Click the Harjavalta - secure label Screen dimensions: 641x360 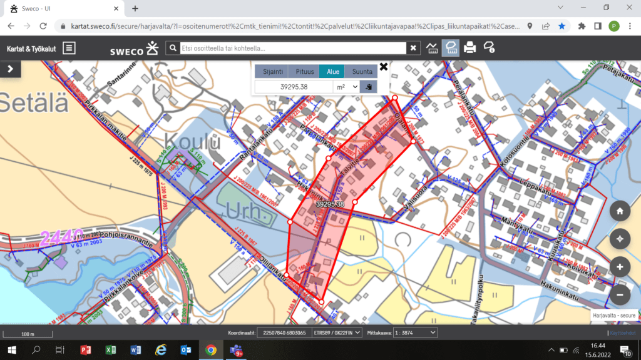(614, 316)
